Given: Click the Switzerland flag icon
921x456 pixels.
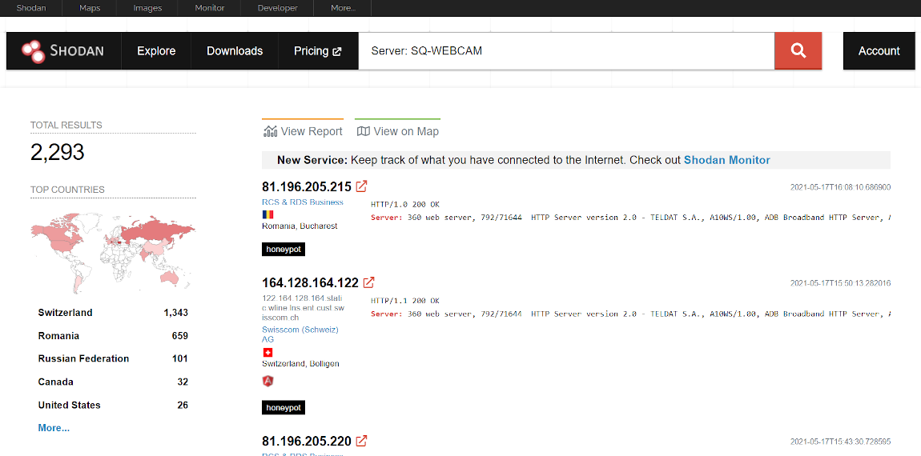Looking at the screenshot, I should pyautogui.click(x=267, y=353).
